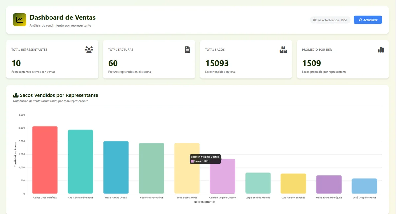Click the Rosa Amelia López axis label
Viewport: 396px width, 214px height.
tap(116, 198)
